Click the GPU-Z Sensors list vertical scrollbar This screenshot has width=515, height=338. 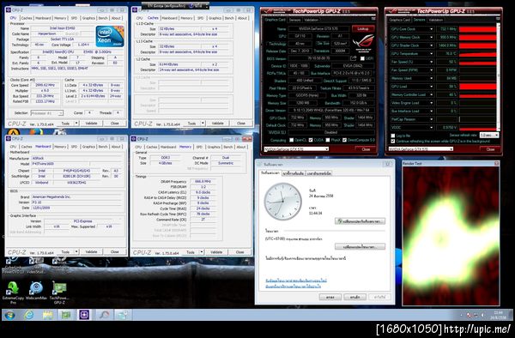[x=499, y=77]
